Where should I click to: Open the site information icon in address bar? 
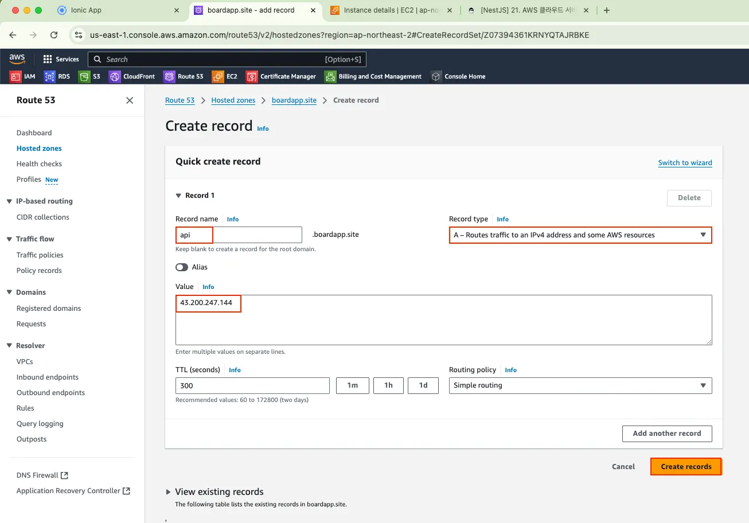[x=79, y=35]
